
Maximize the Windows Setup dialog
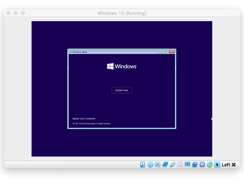[166, 52]
